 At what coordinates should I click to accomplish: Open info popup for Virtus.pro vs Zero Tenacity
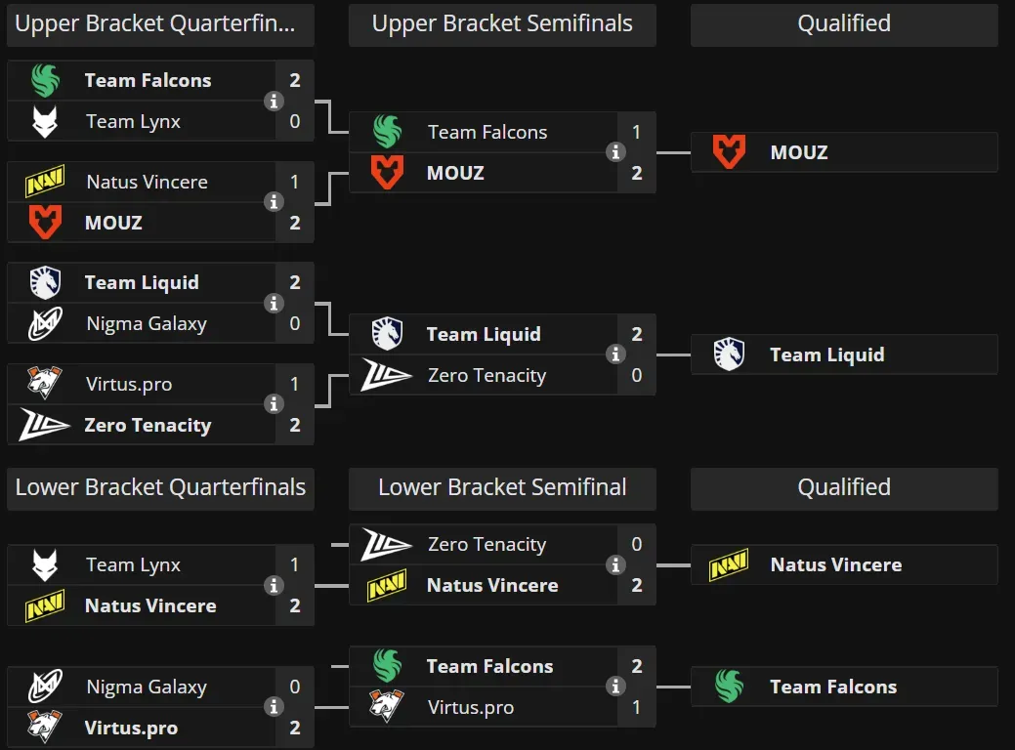(275, 404)
